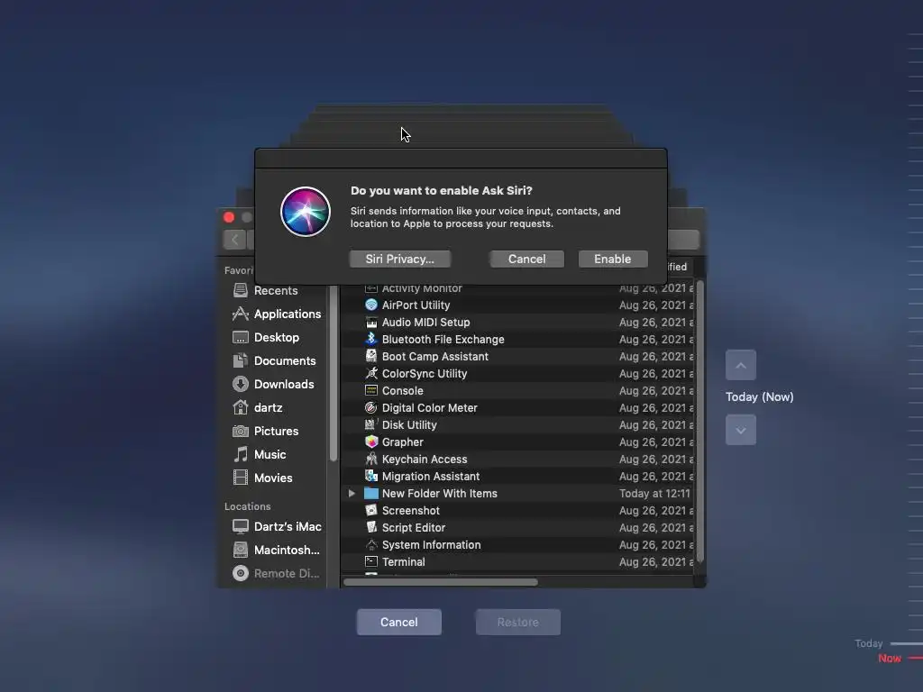The image size is (923, 692).
Task: Select the Boot Camp Assistant icon
Action: pos(370,356)
